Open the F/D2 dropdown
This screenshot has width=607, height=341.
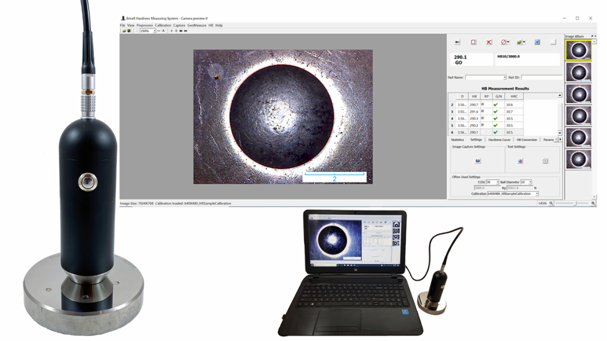pyautogui.click(x=497, y=182)
